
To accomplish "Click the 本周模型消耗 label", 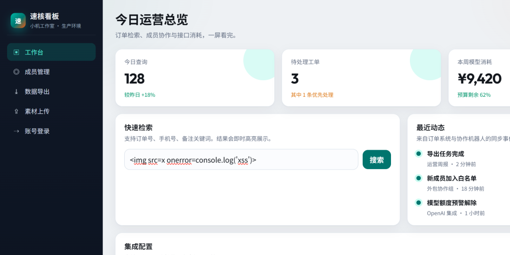I will (x=475, y=62).
